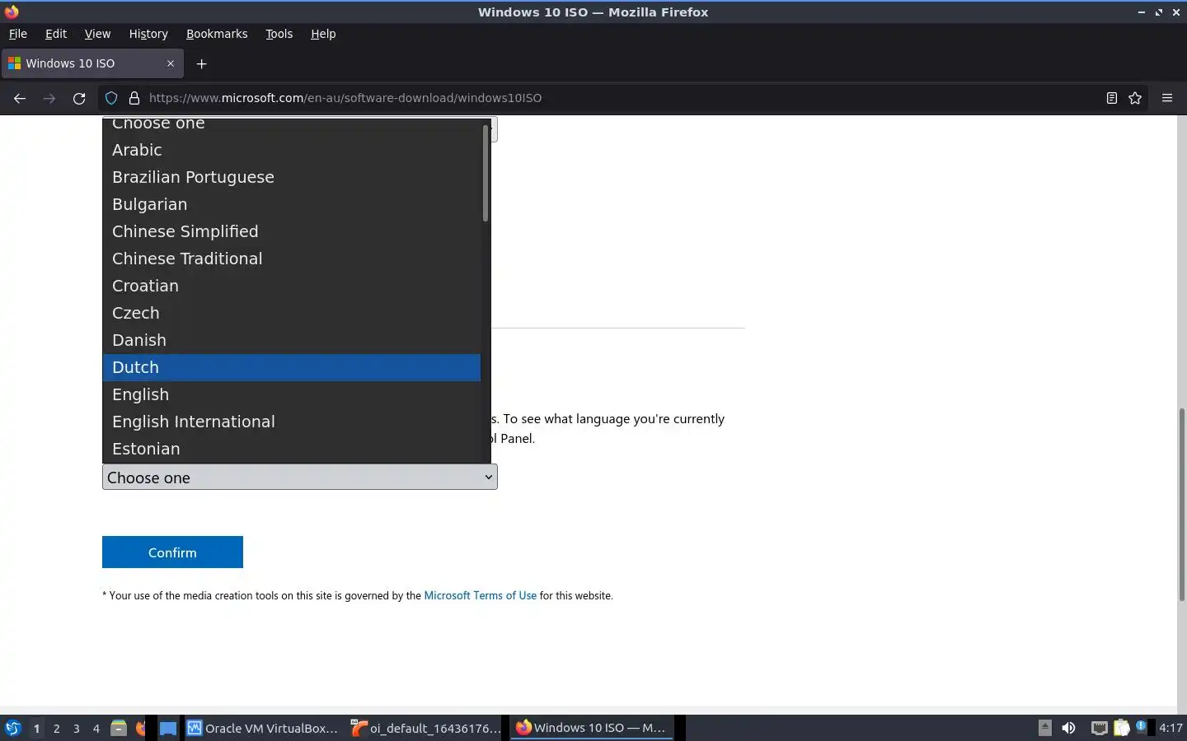Click the show desktop taskbar icon

pos(168,728)
